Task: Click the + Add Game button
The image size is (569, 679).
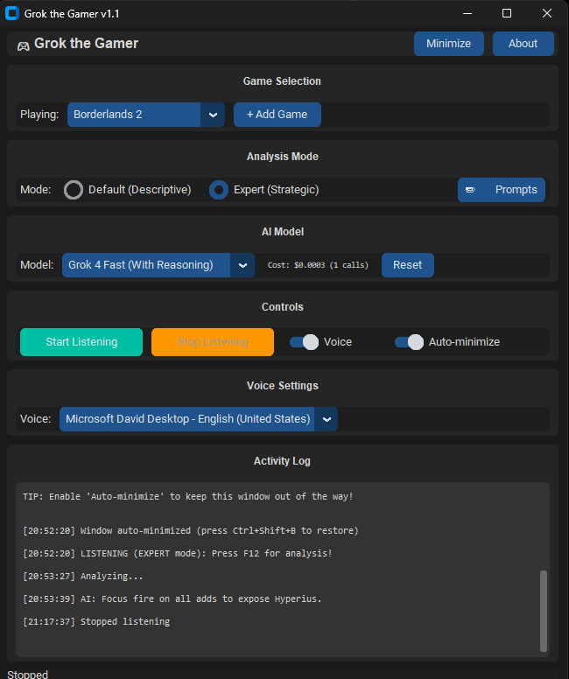Action: pos(277,115)
